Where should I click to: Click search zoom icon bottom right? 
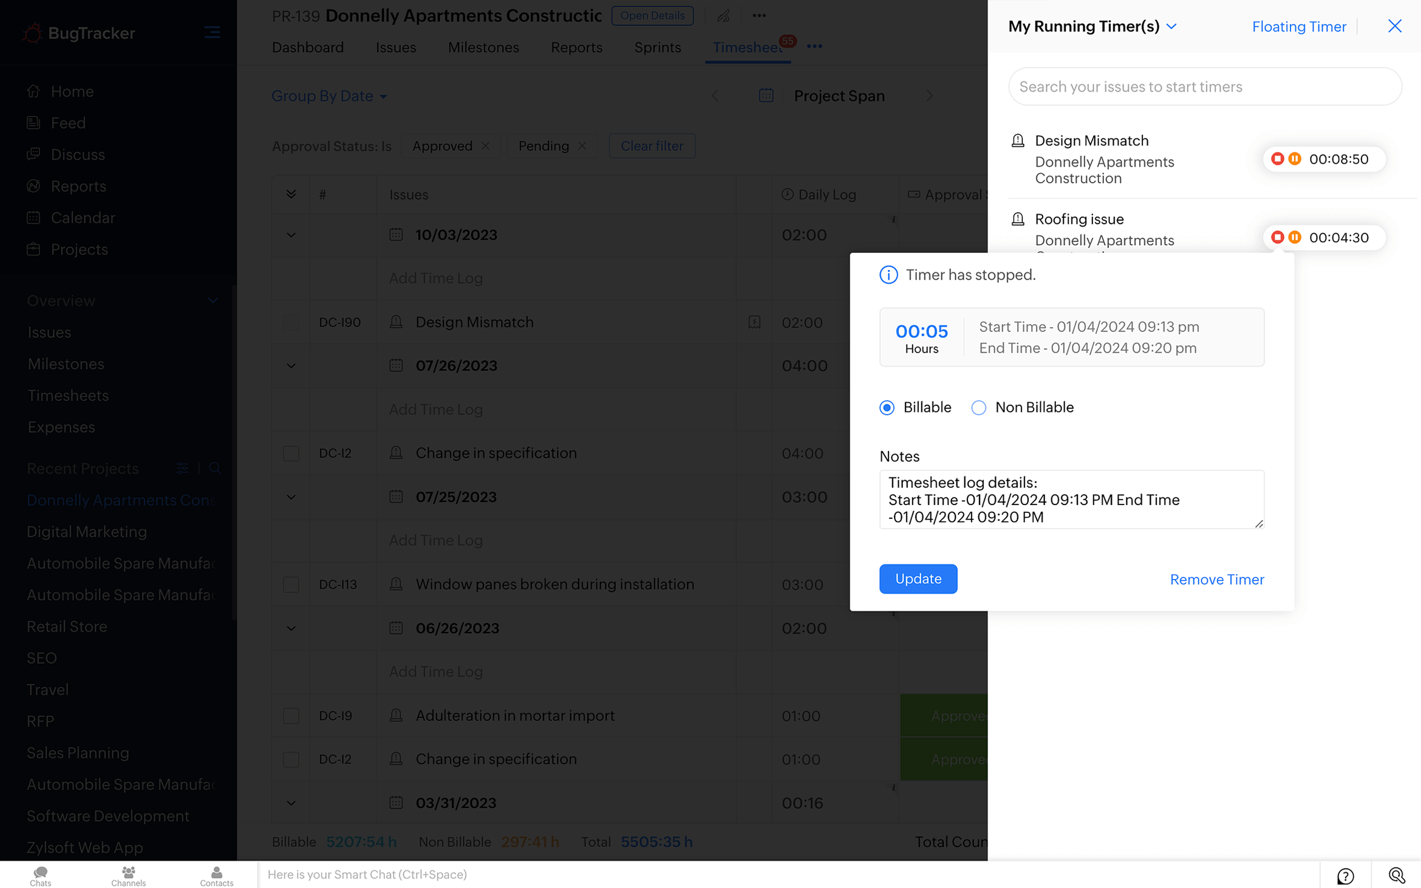click(1396, 875)
